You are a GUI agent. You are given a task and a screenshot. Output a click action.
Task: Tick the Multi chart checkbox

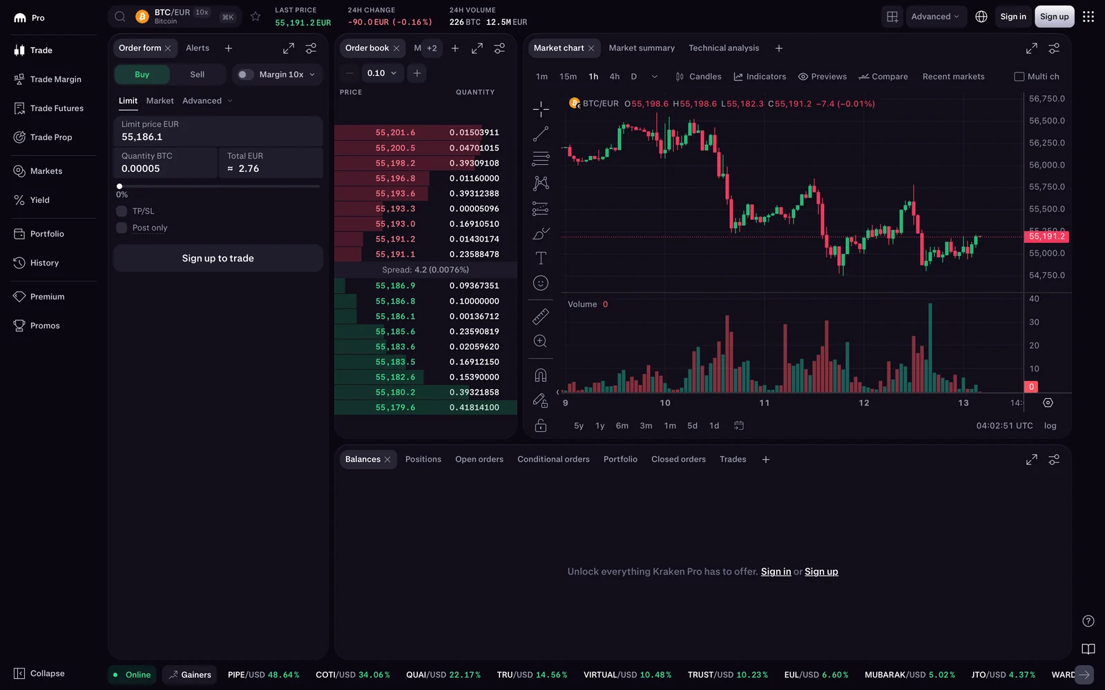pos(1019,77)
